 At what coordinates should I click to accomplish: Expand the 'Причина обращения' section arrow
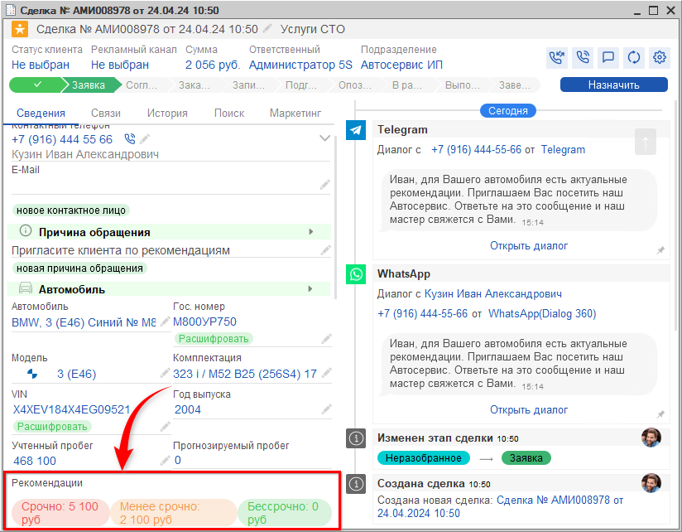tap(311, 232)
